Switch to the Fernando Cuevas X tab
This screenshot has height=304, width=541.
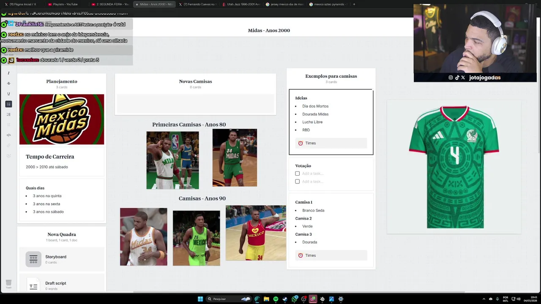point(197,4)
